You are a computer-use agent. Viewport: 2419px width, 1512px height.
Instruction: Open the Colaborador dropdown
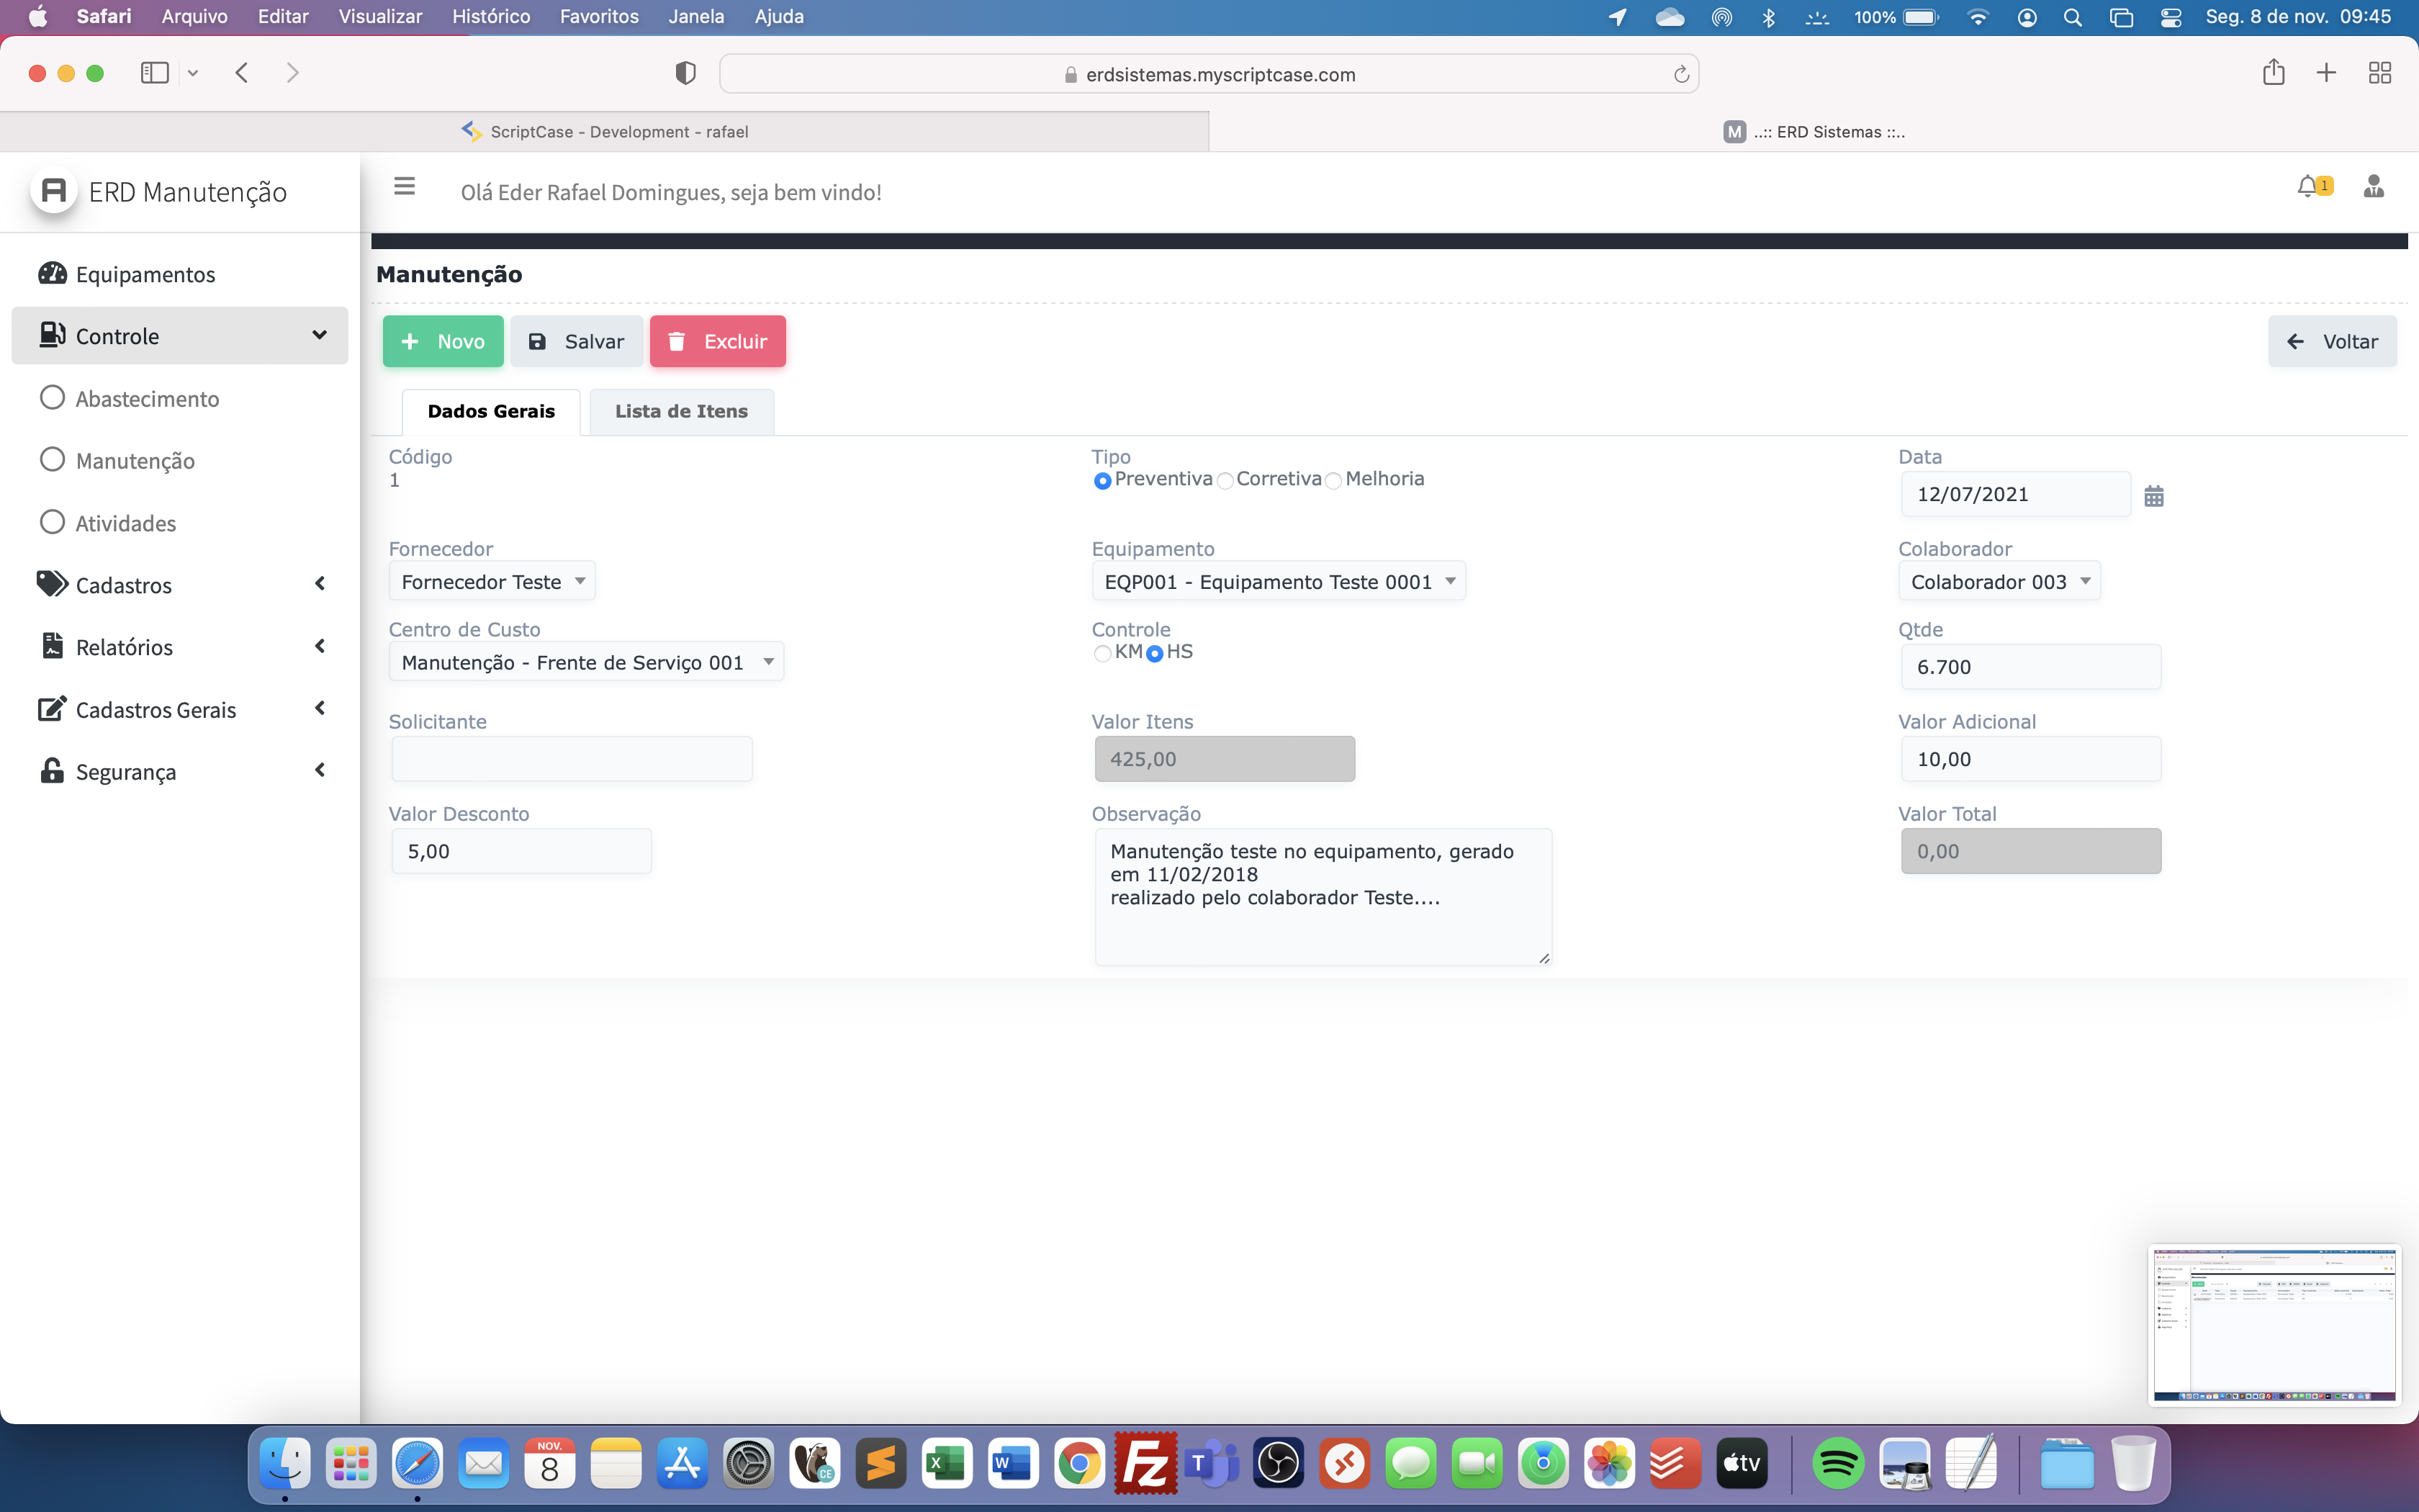(1999, 581)
